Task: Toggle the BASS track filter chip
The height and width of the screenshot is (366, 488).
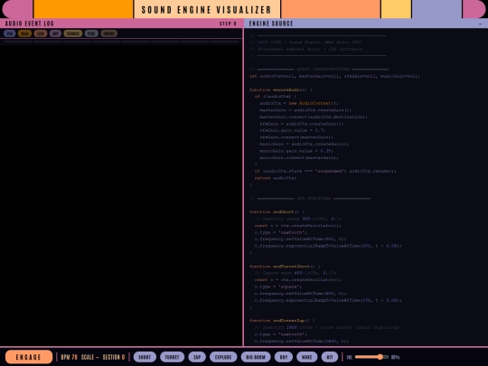Action: (24, 33)
